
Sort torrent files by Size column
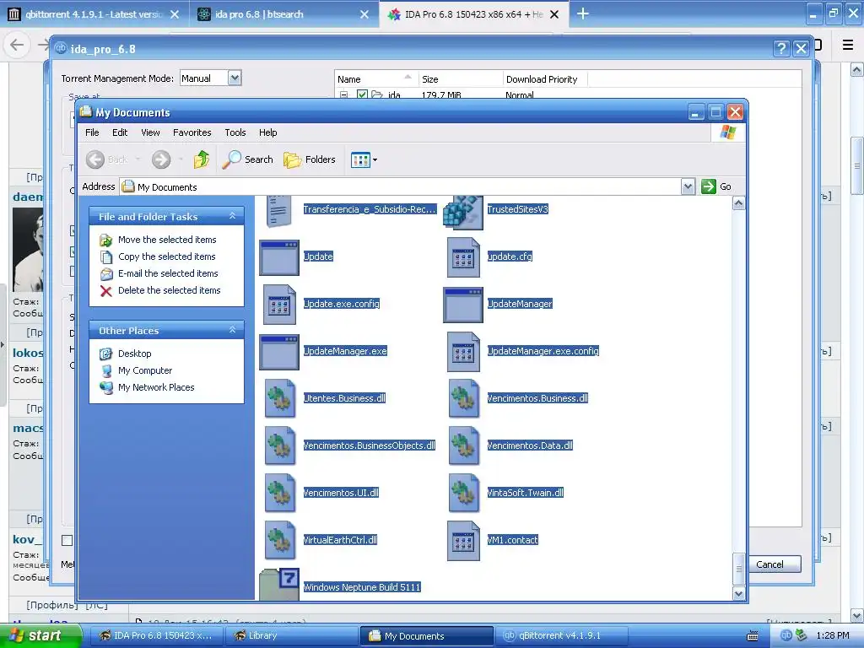[461, 78]
